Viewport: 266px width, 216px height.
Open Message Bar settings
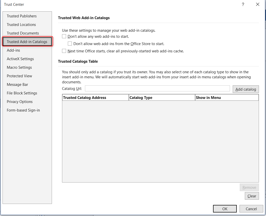click(17, 84)
